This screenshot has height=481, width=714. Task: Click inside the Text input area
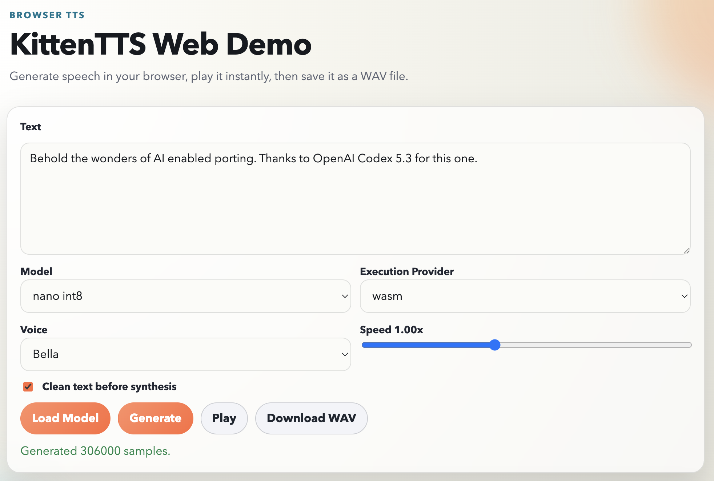[x=355, y=198]
